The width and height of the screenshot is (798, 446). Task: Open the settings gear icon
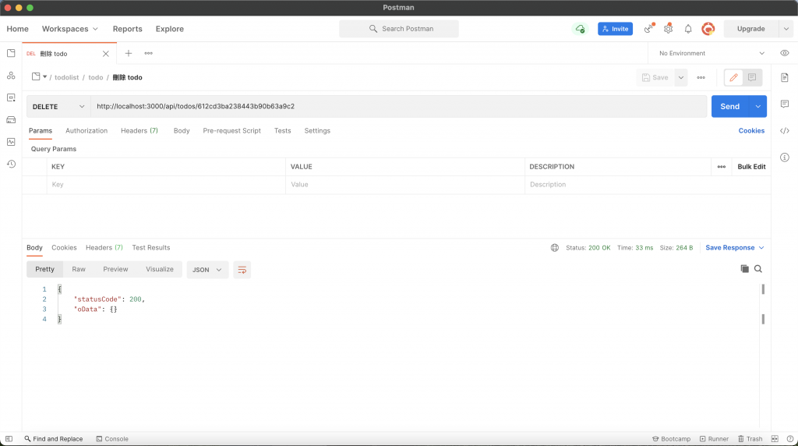click(668, 29)
